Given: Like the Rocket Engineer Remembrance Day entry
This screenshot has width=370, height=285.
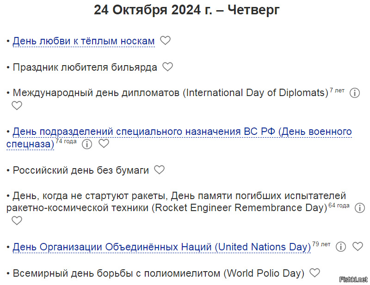Looking at the screenshot, I should (17, 220).
